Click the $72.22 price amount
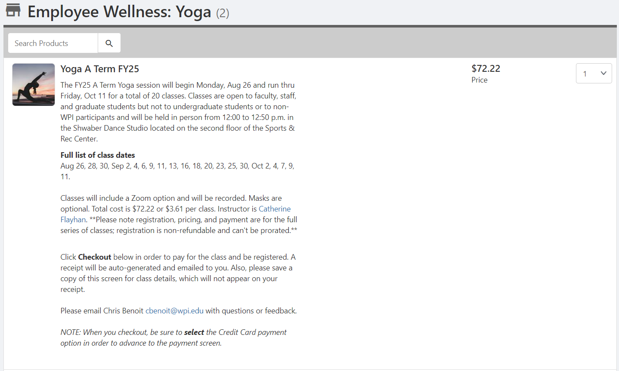619x371 pixels. pos(486,69)
